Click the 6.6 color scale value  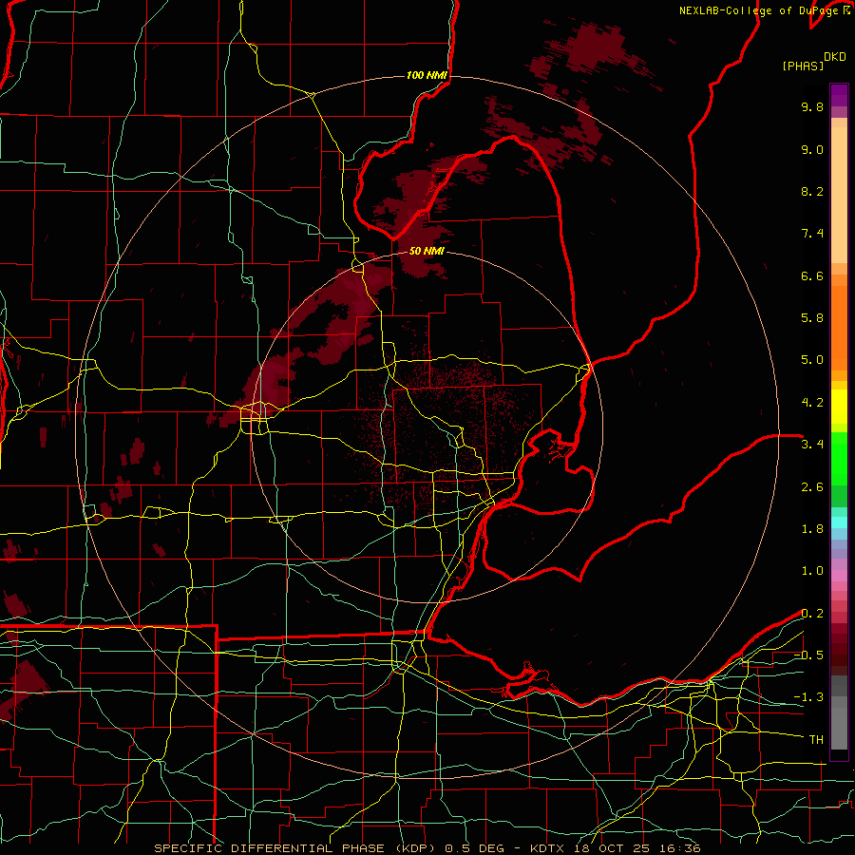[812, 275]
